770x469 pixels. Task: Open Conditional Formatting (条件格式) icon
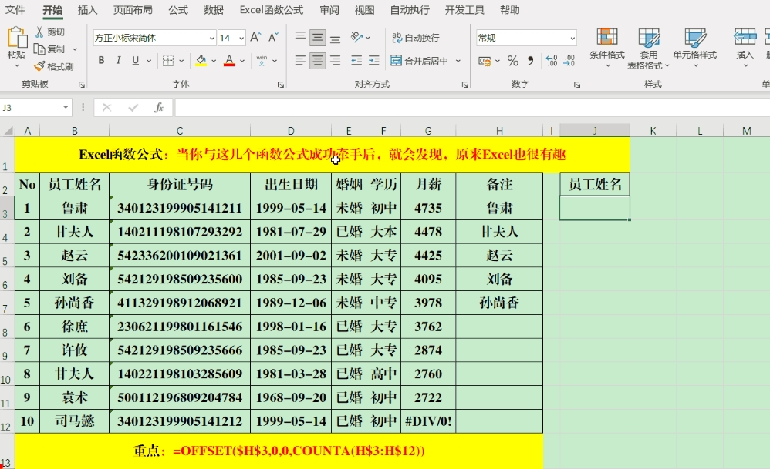pos(607,38)
